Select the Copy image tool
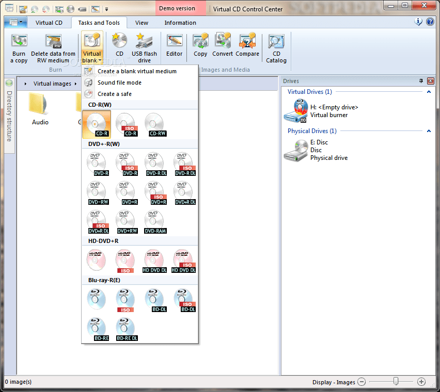 coord(200,46)
